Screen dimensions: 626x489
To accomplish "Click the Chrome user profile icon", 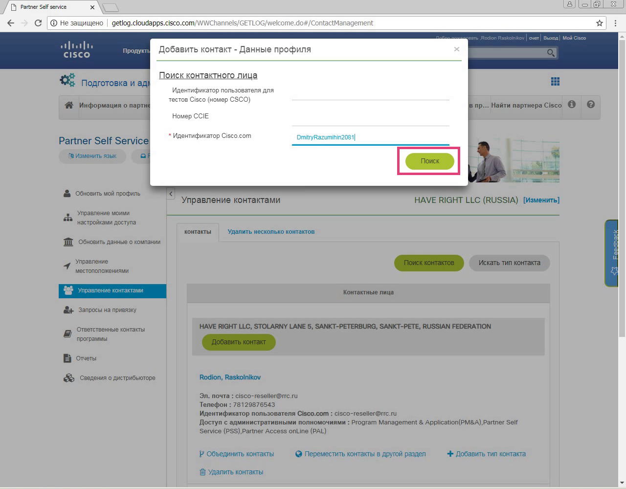I will (570, 4).
